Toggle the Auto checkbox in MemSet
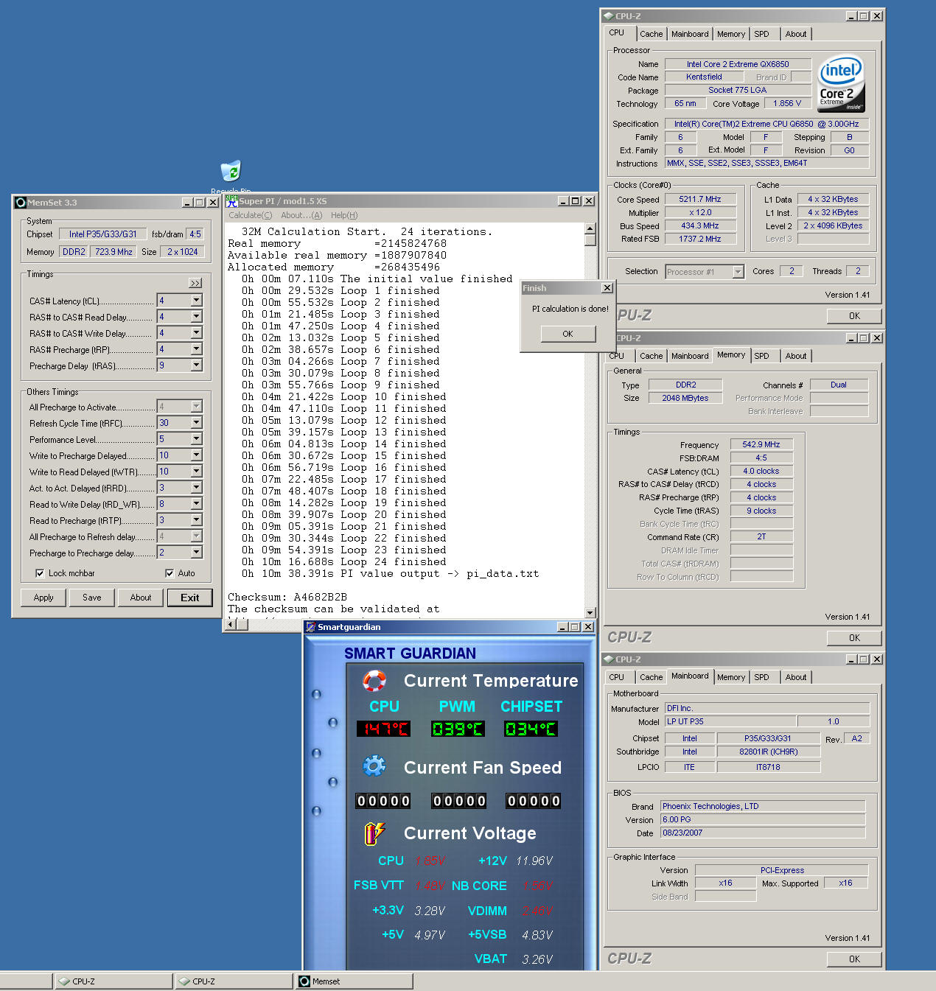The height and width of the screenshot is (991, 936). click(x=170, y=573)
